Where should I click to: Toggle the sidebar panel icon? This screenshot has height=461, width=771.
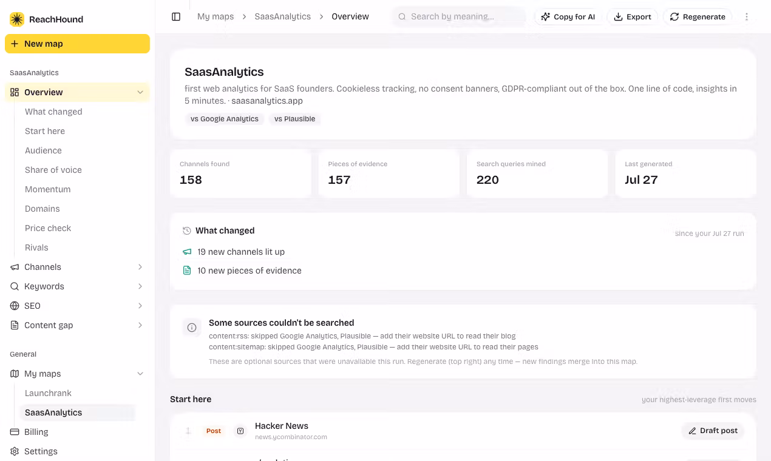click(x=176, y=16)
